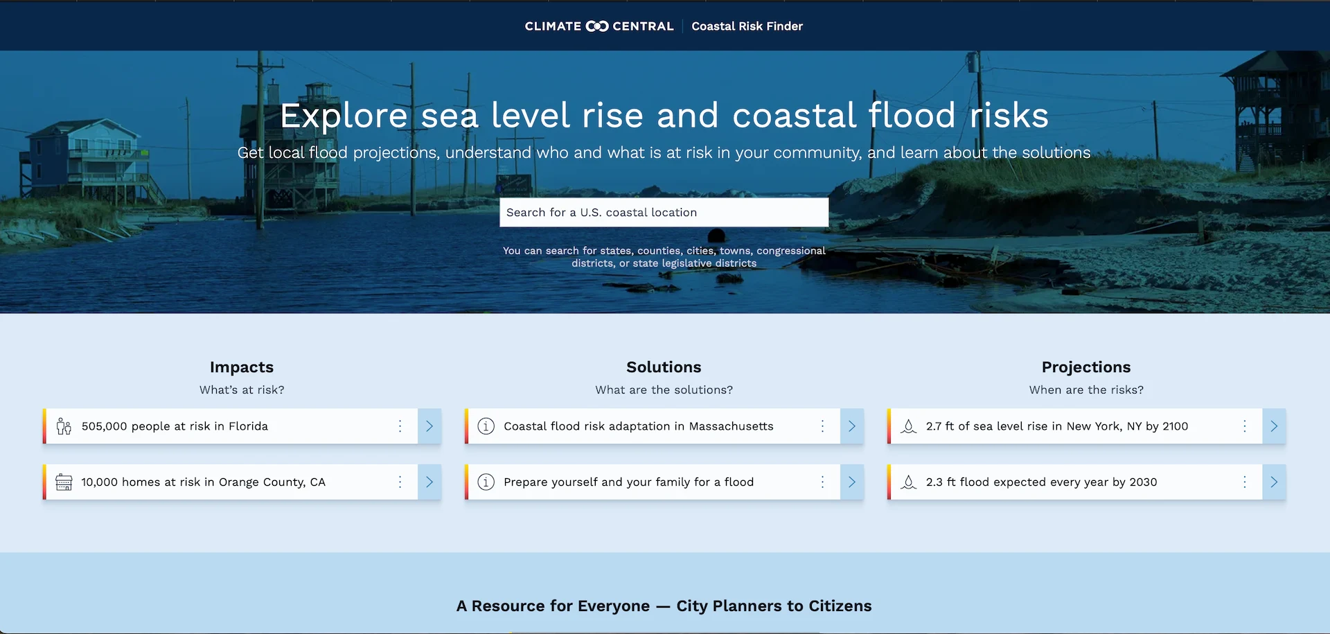Image resolution: width=1330 pixels, height=634 pixels.
Task: Click the arrow on the 2030 annual flood card
Action: click(1275, 482)
